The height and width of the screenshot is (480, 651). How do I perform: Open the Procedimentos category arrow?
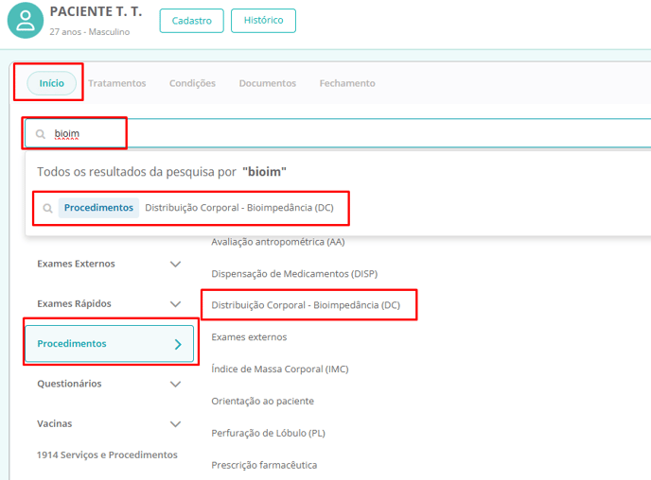click(x=177, y=345)
